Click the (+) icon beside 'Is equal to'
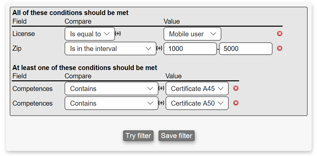 coord(118,34)
